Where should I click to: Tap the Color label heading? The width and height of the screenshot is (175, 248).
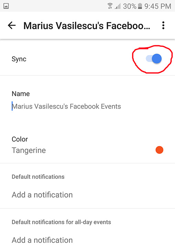(x=20, y=139)
